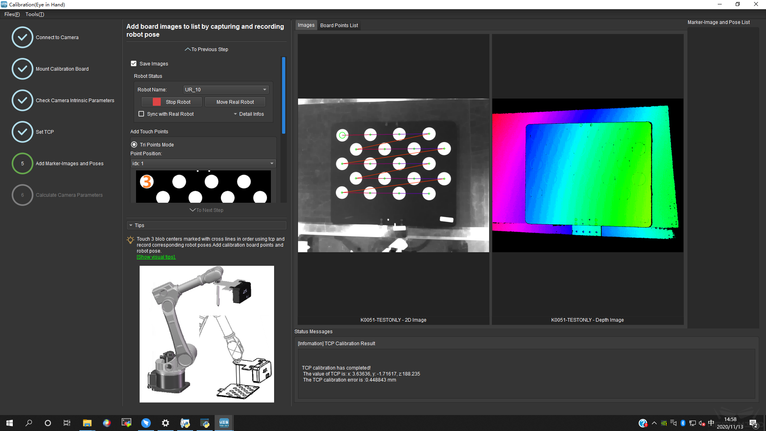Uncheck the Save Images checkbox
The height and width of the screenshot is (431, 766).
pos(134,64)
